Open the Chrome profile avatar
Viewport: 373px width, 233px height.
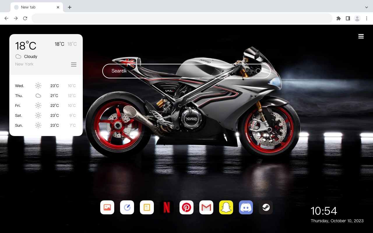(357, 18)
